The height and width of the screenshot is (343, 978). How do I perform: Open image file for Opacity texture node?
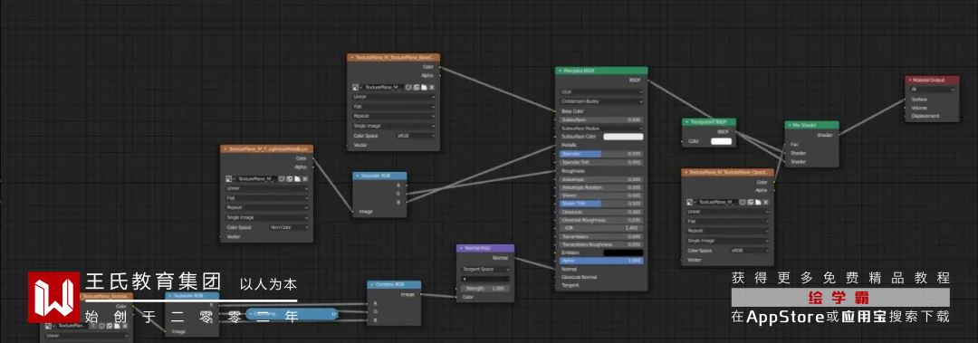(759, 202)
